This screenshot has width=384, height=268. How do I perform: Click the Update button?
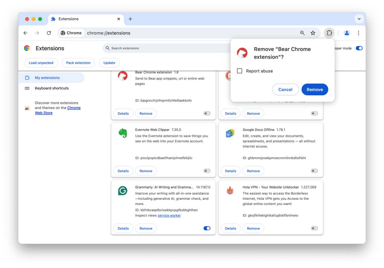coord(109,63)
